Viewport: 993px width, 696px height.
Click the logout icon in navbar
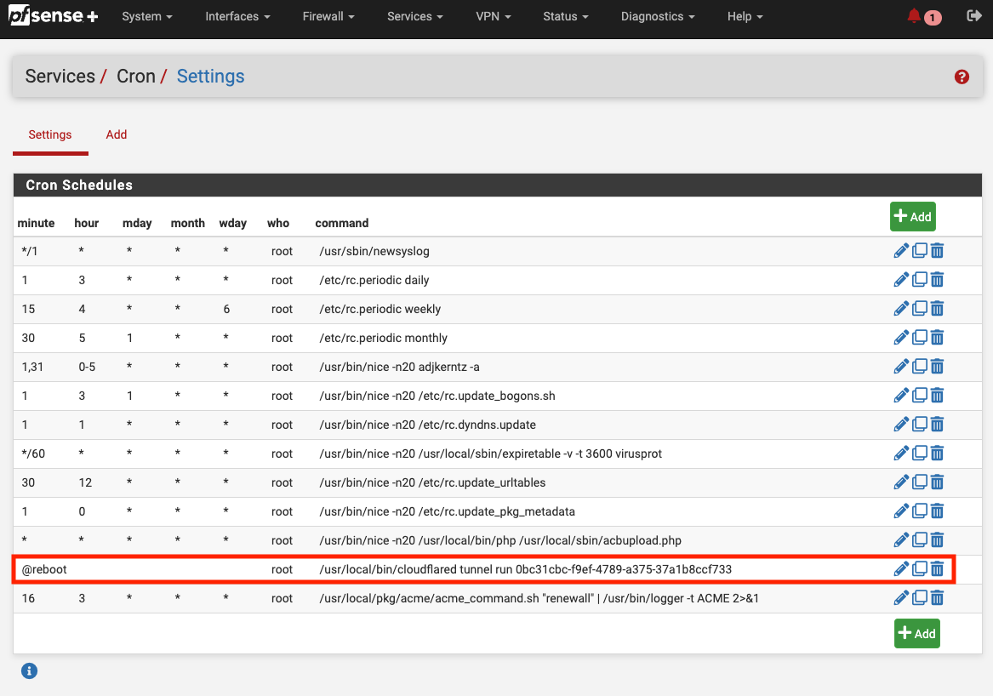[x=974, y=16]
